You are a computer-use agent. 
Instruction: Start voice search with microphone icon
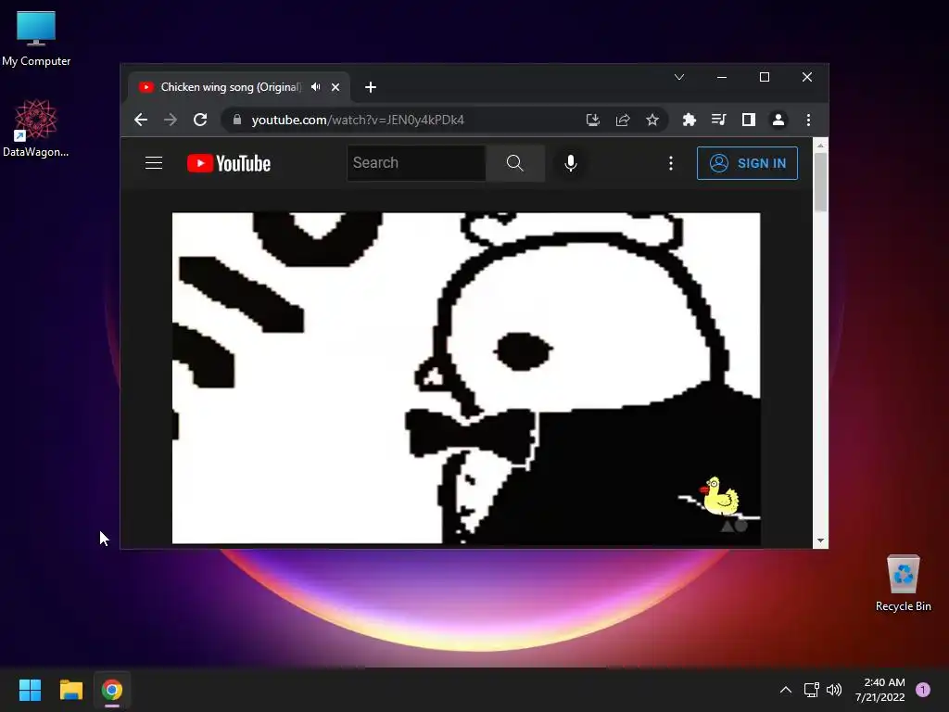(570, 163)
